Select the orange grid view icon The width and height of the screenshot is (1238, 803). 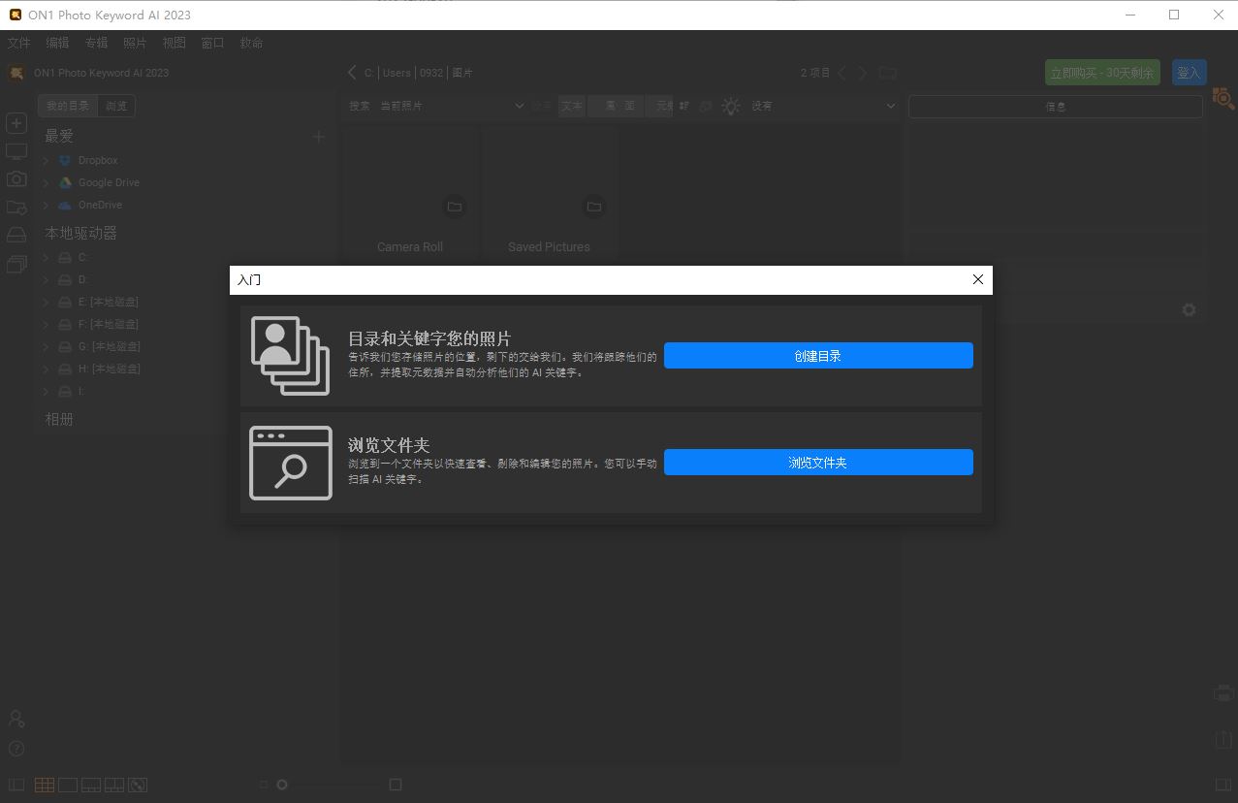coord(45,785)
